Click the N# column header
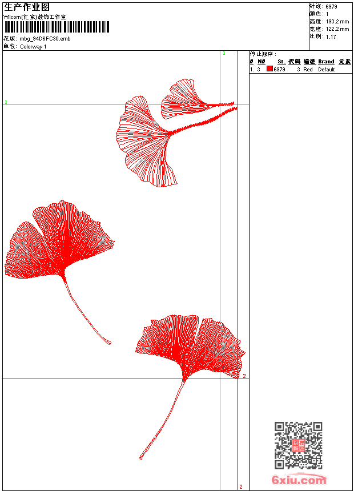This screenshot has width=354, height=491. coord(261,62)
